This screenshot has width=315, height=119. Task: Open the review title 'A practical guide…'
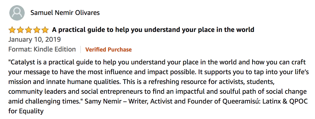click(153, 30)
